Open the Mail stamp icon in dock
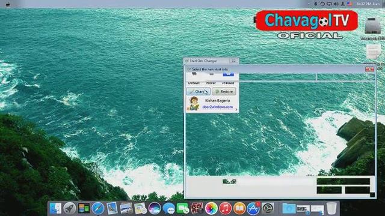 [x=112, y=208]
